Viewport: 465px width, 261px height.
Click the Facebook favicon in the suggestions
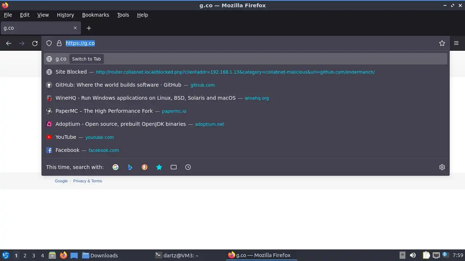click(49, 150)
